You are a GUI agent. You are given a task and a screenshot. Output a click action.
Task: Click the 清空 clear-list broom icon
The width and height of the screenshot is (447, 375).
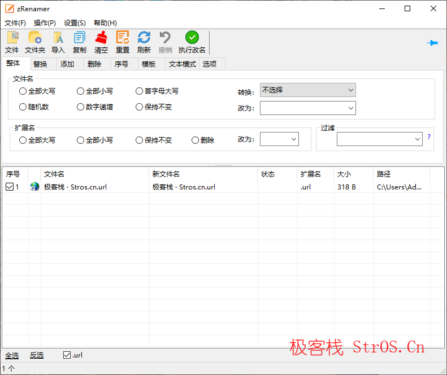click(x=101, y=38)
